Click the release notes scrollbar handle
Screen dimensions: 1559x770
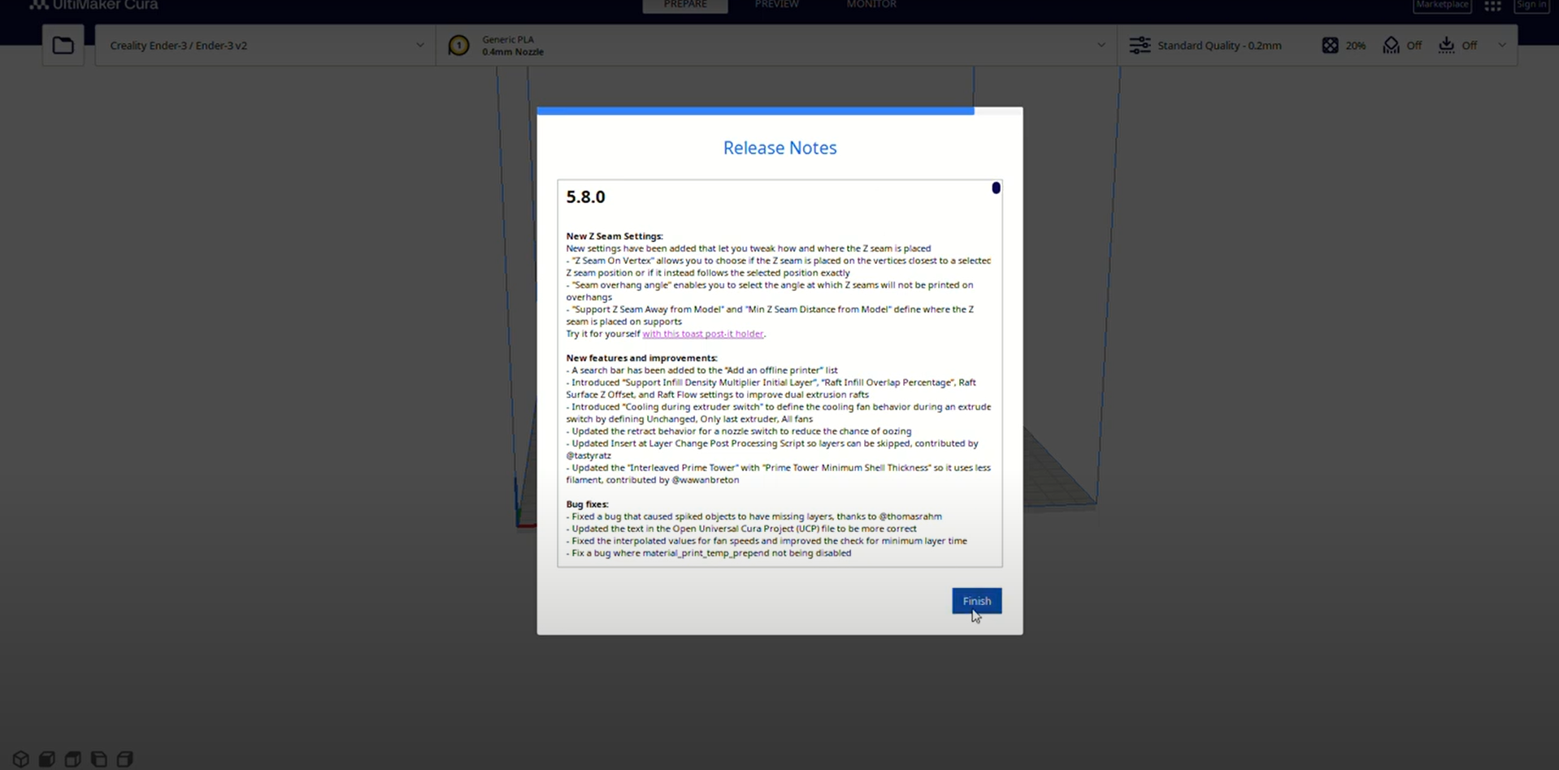996,188
